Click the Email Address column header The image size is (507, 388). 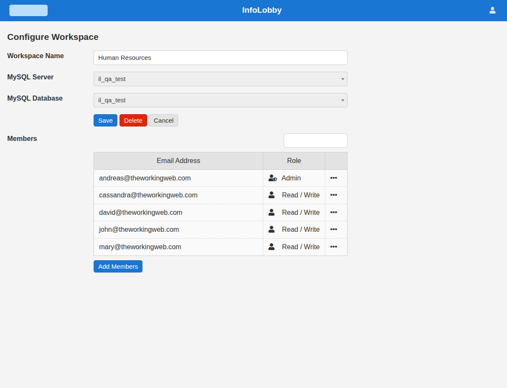point(178,161)
